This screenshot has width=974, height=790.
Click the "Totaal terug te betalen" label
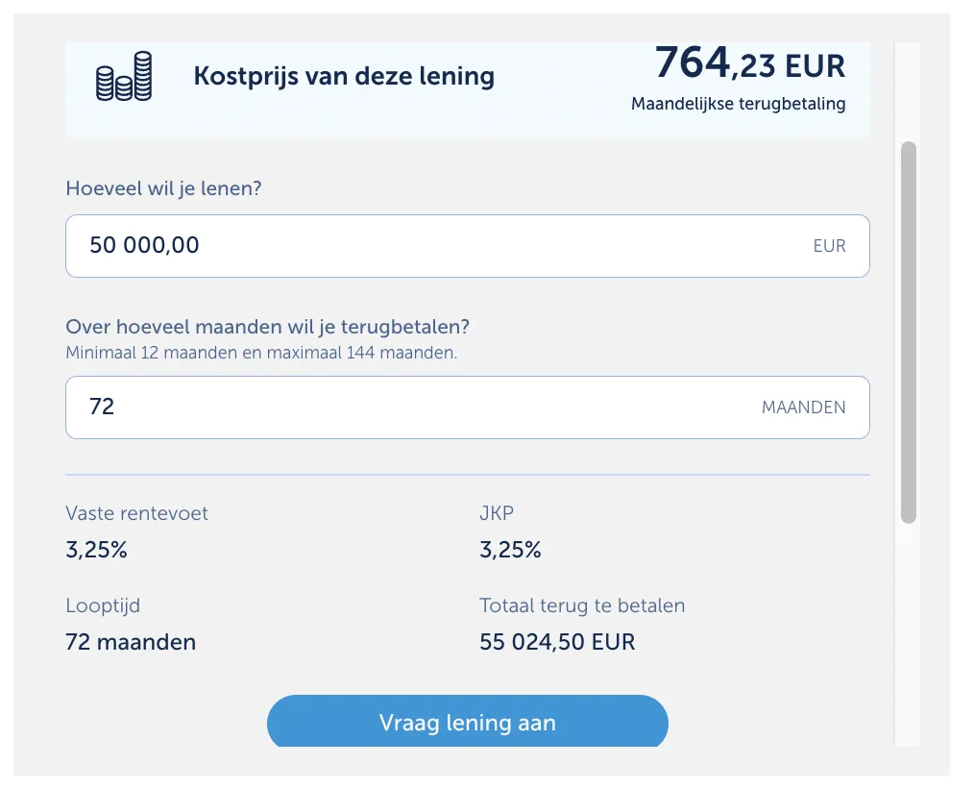[582, 605]
